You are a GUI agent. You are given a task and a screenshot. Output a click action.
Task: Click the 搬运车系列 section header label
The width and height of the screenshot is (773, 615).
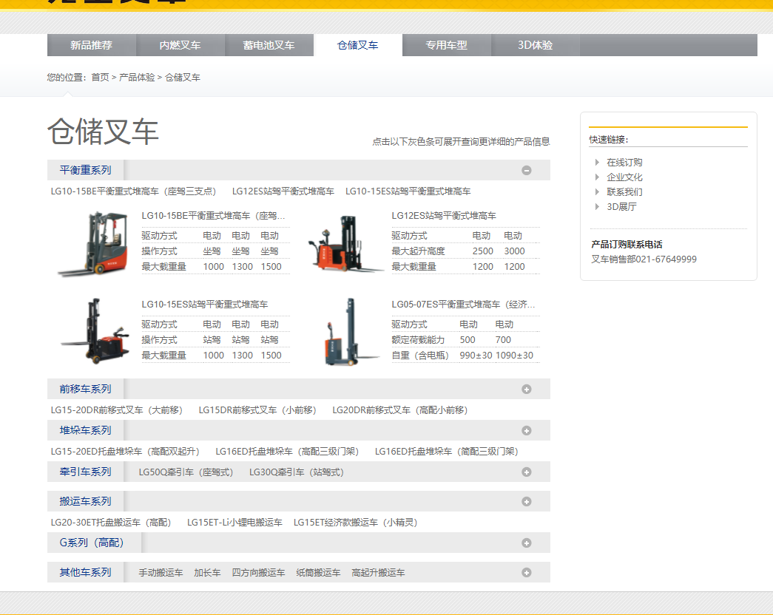(85, 501)
